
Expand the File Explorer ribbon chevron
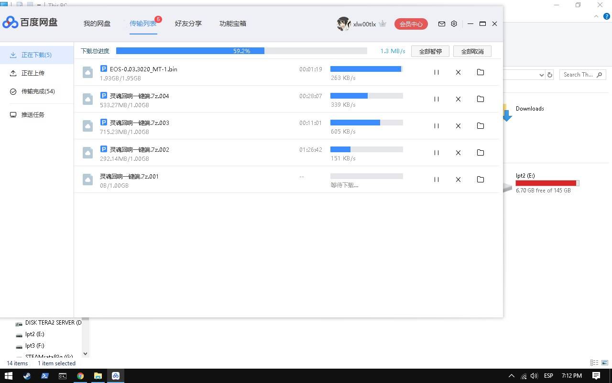coord(596,16)
